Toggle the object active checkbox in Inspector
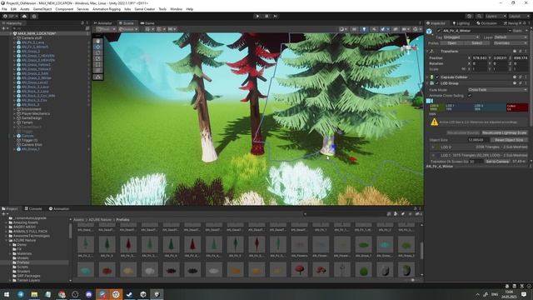Viewport: 533px width, 300px height. 439,31
